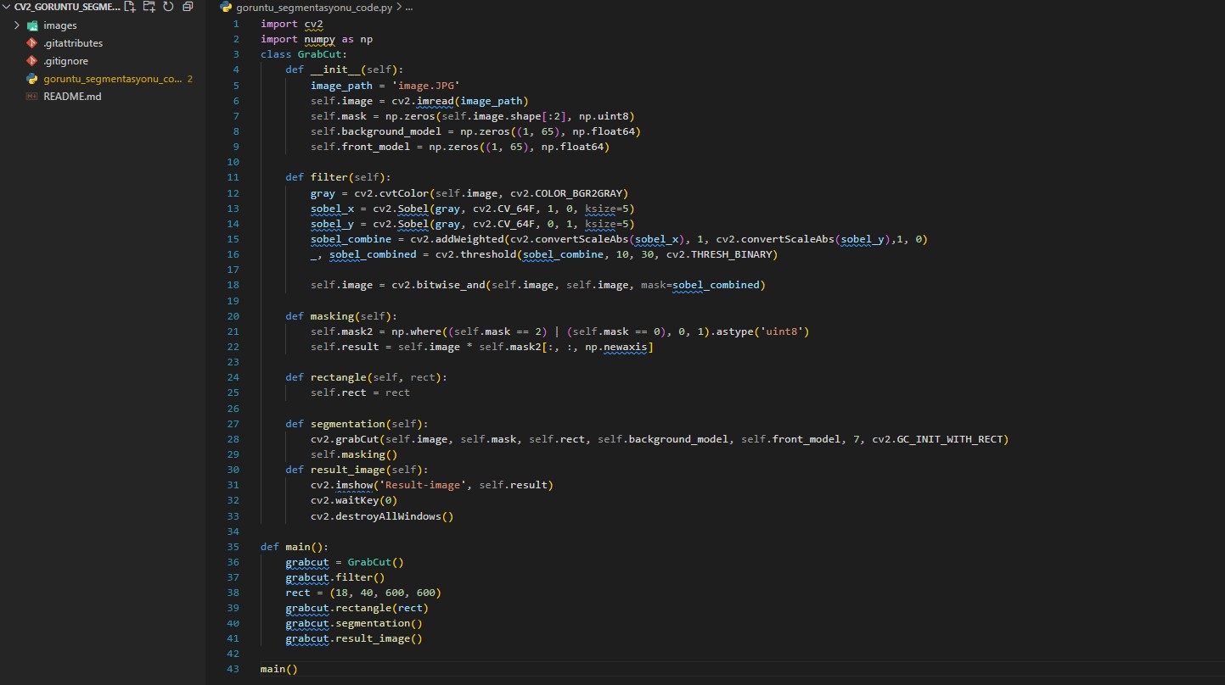Open the breadcrumb ellipsis symbol list
Screen dimensions: 1225x685
(x=409, y=7)
